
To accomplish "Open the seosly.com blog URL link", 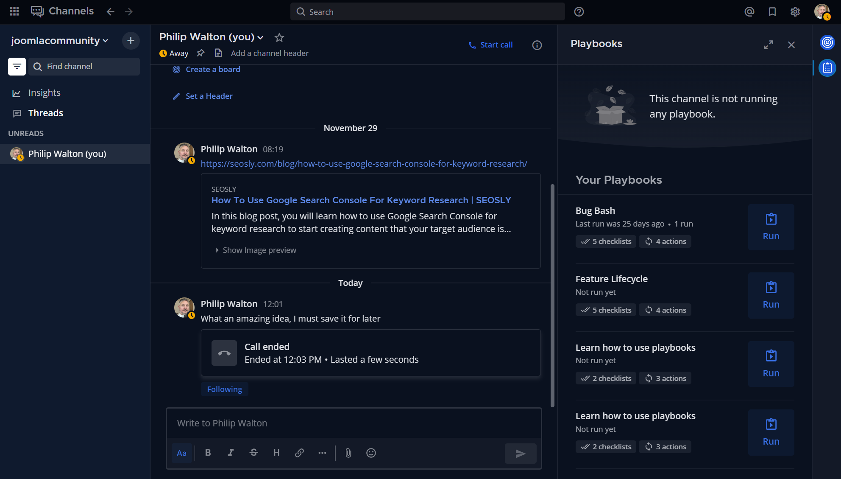I will click(364, 164).
